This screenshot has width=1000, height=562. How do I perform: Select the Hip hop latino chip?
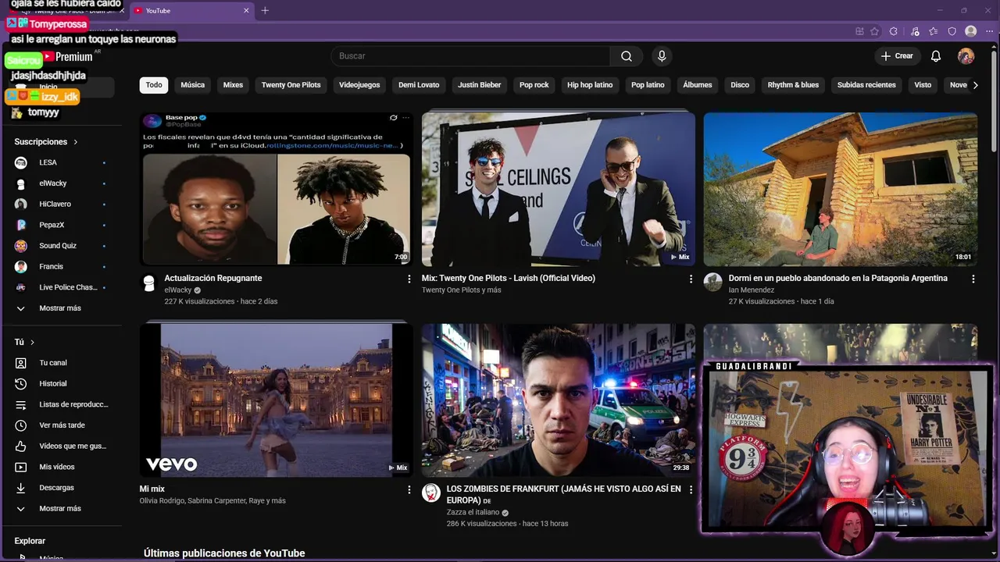click(x=590, y=85)
